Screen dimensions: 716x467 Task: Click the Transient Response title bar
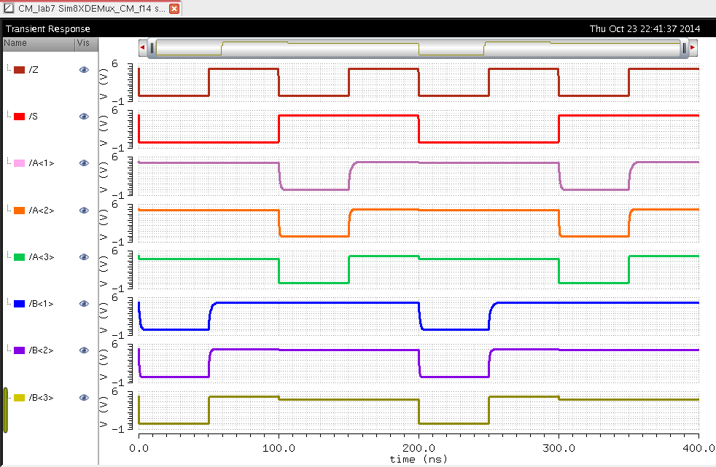tap(48, 28)
